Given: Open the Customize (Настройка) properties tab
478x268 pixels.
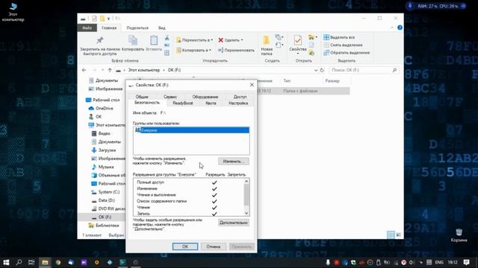Looking at the screenshot, I should click(238, 103).
